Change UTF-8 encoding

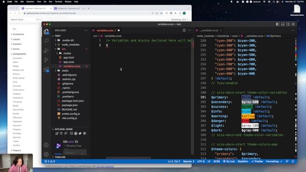(201, 161)
